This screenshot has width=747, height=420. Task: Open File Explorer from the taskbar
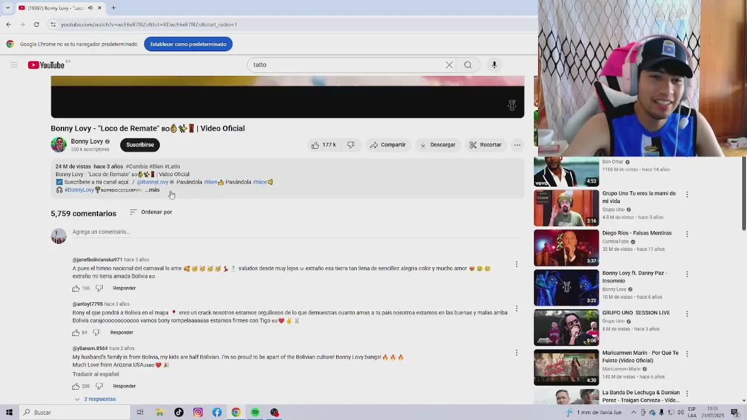point(159,412)
